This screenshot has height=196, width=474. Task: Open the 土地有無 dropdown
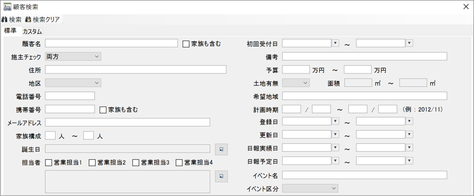point(296,83)
